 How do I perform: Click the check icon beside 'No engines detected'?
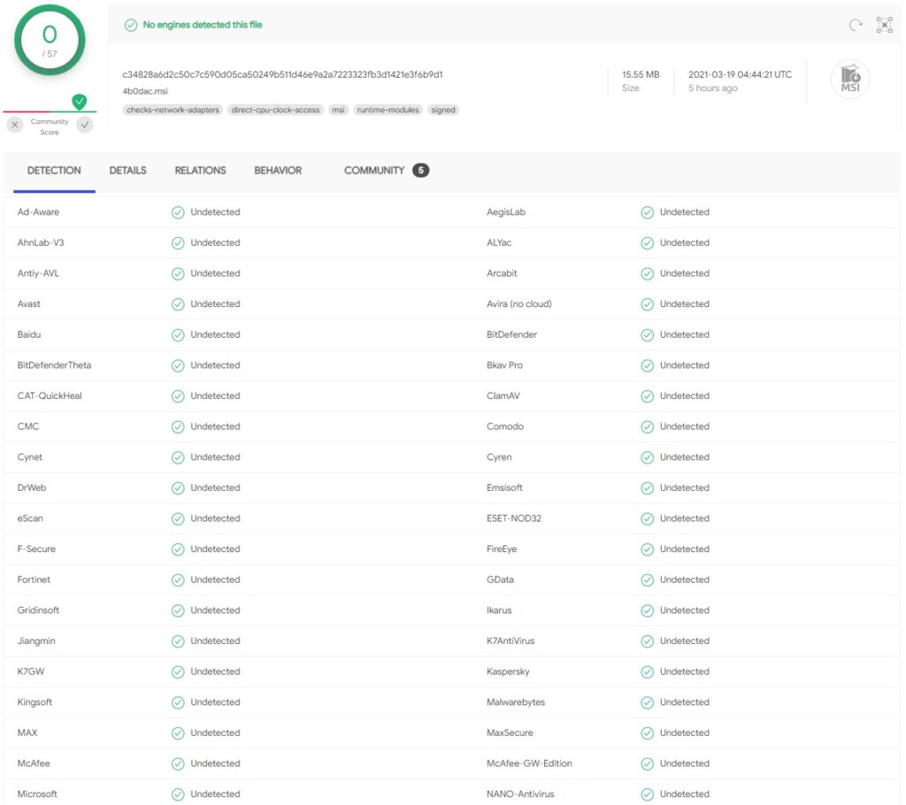(x=131, y=25)
